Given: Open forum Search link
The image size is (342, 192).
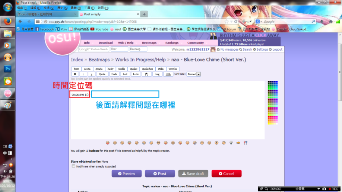Looking at the screenshot, I should (x=246, y=49).
